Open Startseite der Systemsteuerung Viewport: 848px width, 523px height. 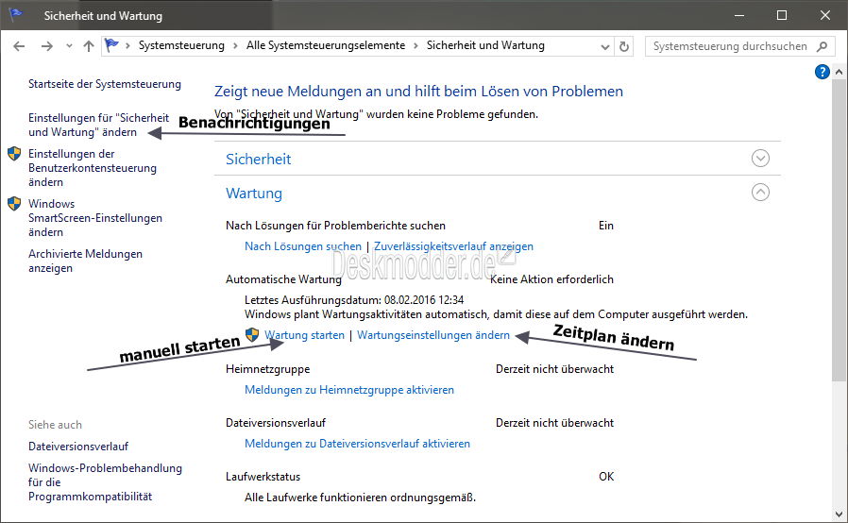pos(105,84)
